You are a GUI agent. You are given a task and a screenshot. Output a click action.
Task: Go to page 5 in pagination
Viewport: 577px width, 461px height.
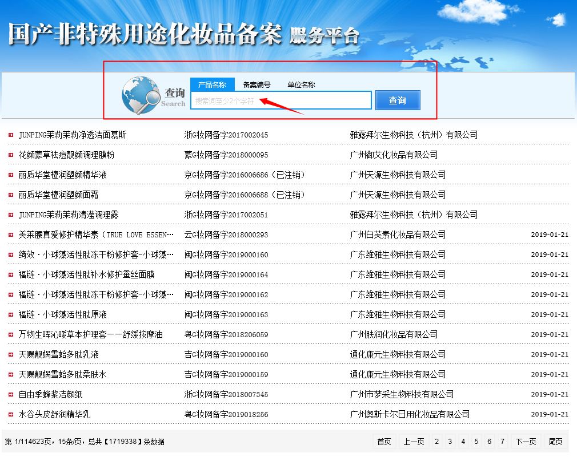(476, 441)
